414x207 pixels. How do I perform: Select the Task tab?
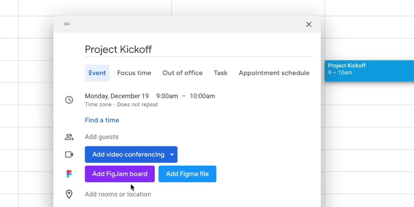[220, 73]
